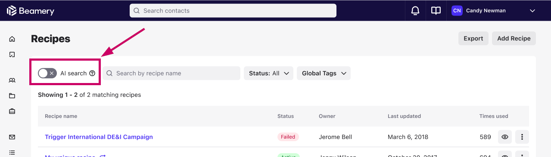Preview Trigger International DE&I Campaign with eye icon
Screen dimensions: 551x157
pos(505,137)
